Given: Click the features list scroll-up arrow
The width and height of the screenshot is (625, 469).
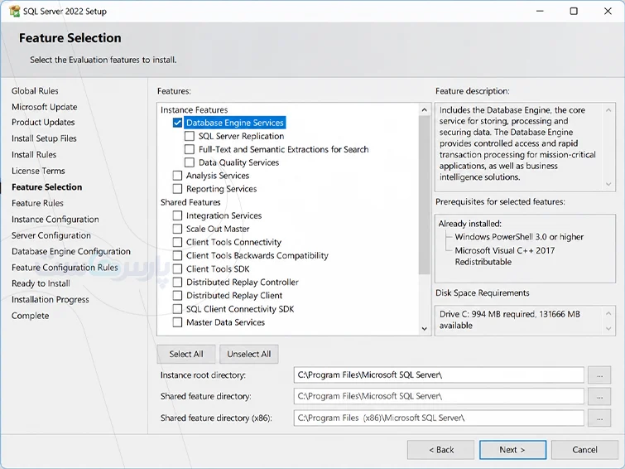Looking at the screenshot, I should 424,109.
